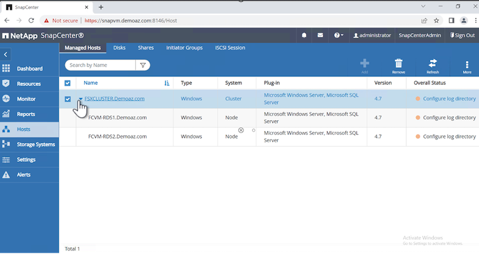Image resolution: width=479 pixels, height=254 pixels.
Task: Toggle the select-all hosts checkbox
Action: click(x=68, y=83)
